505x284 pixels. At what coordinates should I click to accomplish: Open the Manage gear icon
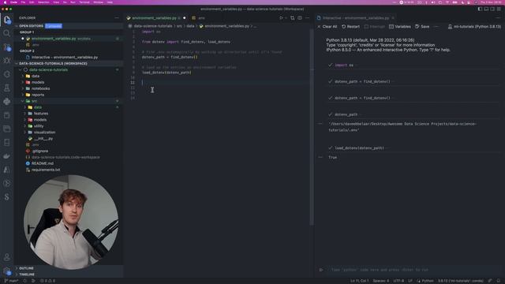click(x=7, y=271)
